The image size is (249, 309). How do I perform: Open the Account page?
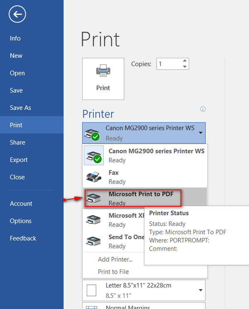coord(21,204)
